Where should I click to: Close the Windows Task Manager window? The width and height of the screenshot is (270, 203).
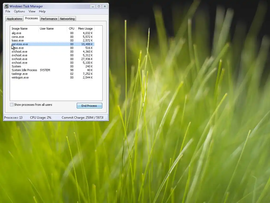[x=105, y=6]
